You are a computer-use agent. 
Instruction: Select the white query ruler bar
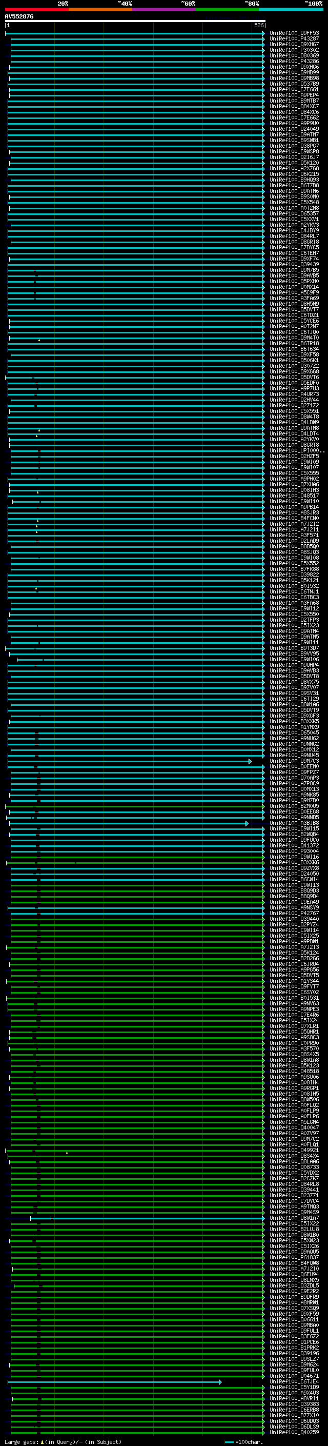(x=135, y=21)
